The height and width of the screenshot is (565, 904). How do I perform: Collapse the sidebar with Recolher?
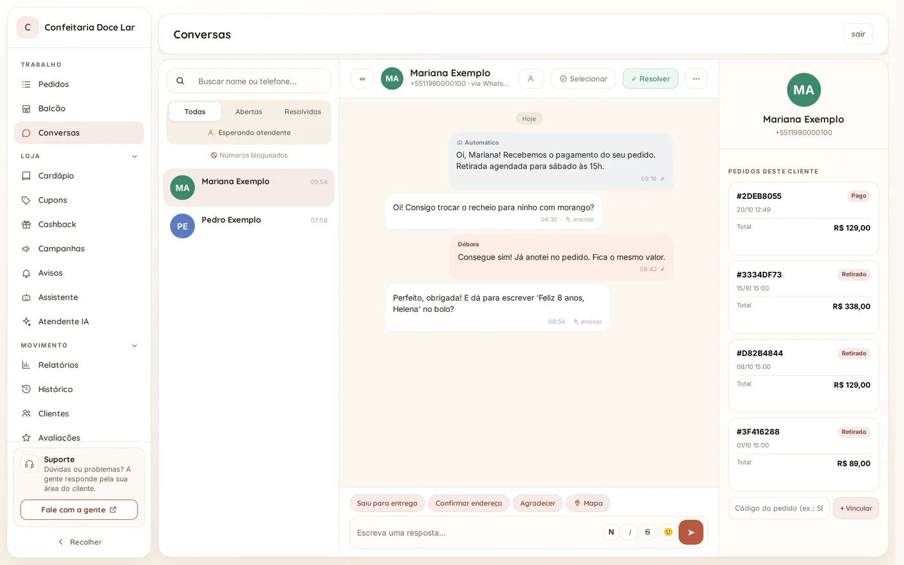tap(79, 542)
